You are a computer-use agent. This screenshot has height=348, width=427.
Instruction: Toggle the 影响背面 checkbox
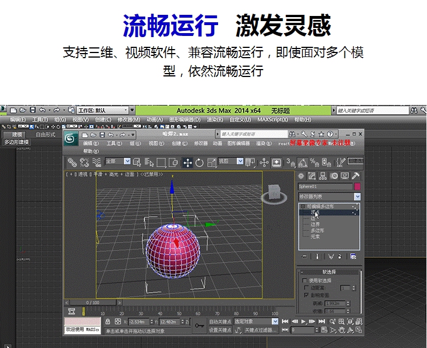coord(306,295)
